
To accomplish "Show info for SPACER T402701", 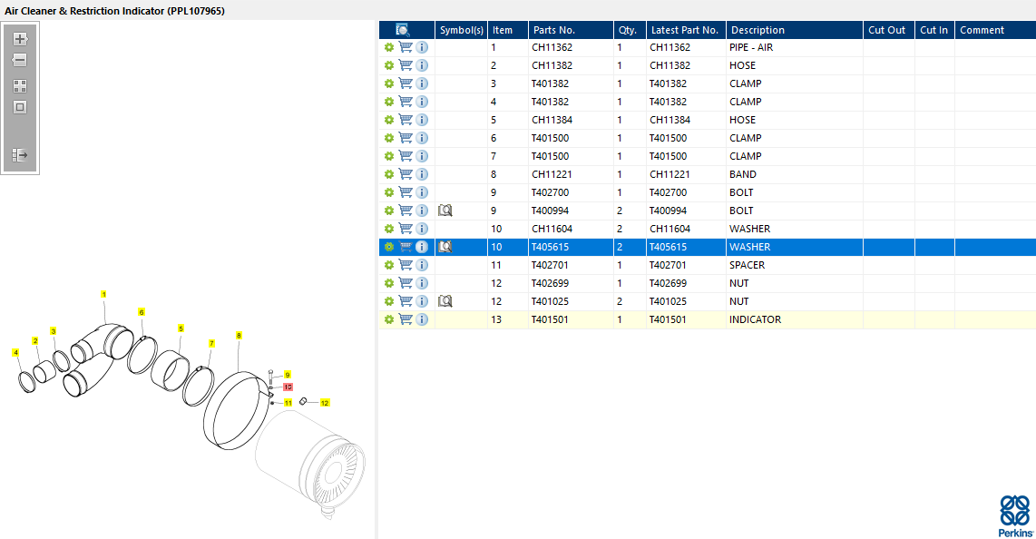I will tap(422, 265).
